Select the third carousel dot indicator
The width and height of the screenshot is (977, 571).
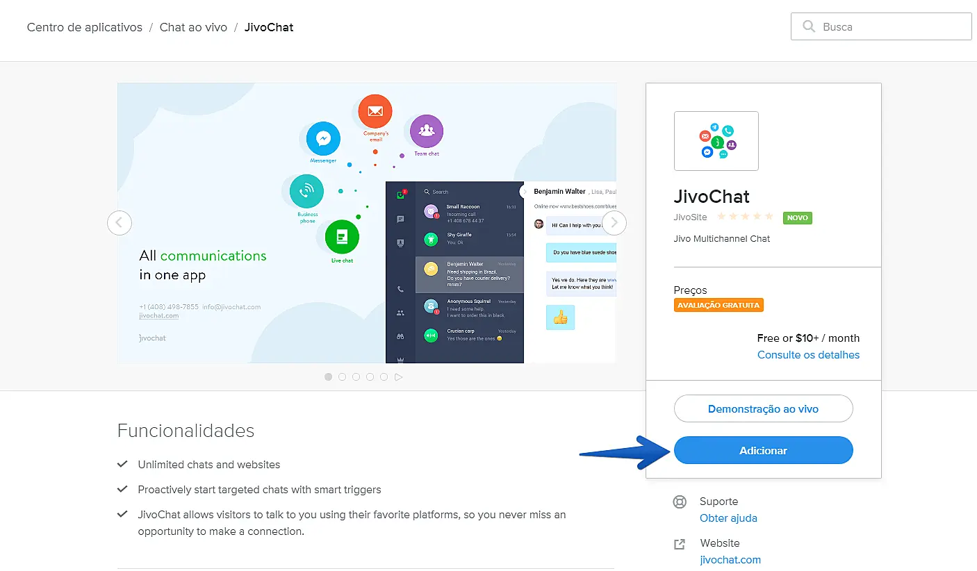[x=356, y=377]
